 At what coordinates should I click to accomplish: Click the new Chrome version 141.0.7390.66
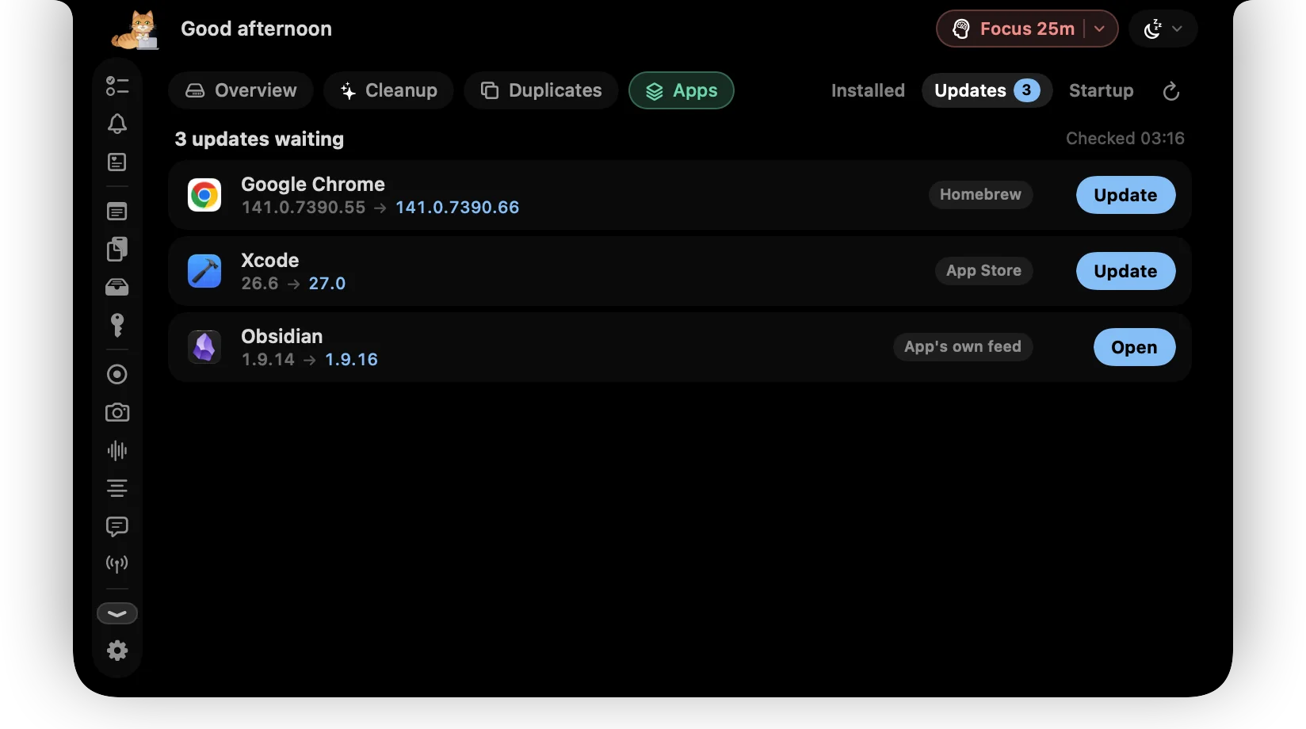click(457, 208)
